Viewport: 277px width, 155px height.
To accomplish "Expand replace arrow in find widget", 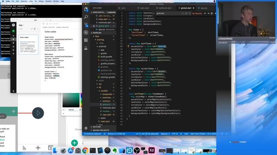I will [x=154, y=13].
